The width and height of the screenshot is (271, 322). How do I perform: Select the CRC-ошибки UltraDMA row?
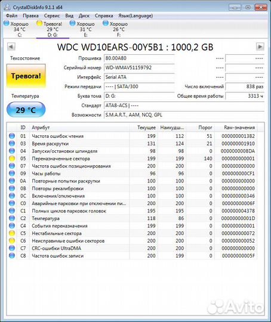point(132,248)
